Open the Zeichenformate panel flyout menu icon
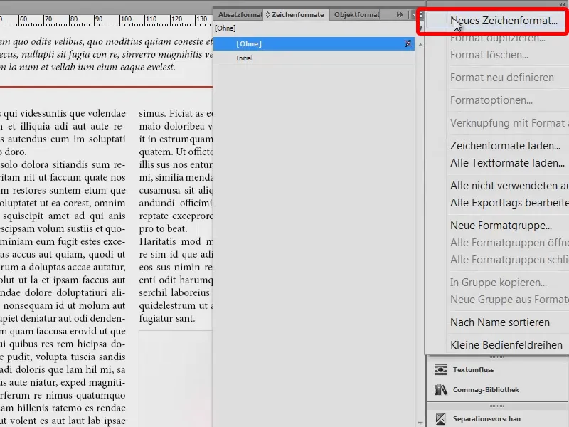569x427 pixels. [418, 15]
